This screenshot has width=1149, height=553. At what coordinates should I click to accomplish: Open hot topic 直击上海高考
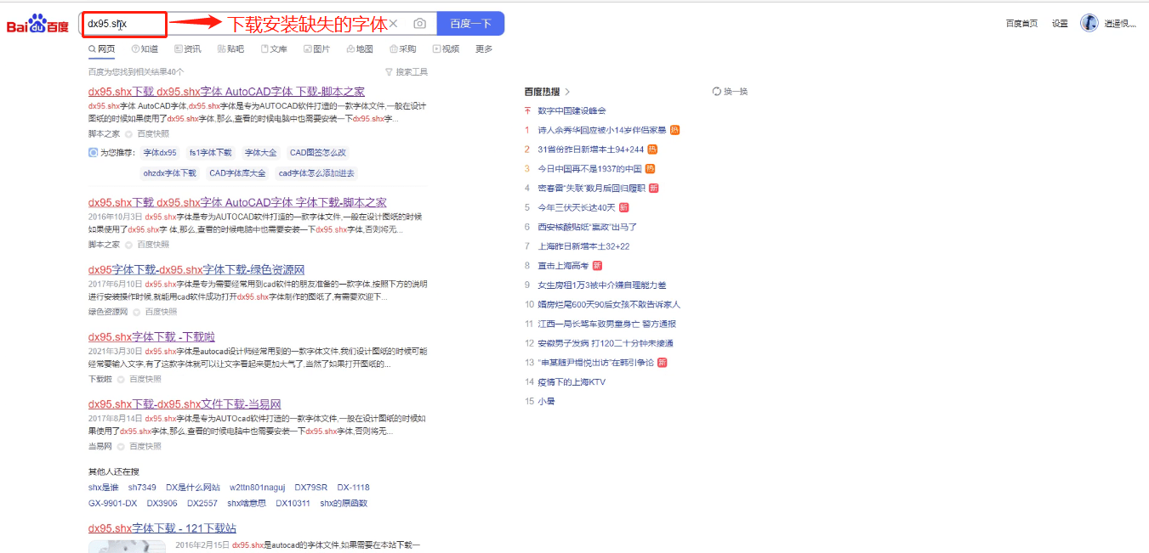(565, 266)
